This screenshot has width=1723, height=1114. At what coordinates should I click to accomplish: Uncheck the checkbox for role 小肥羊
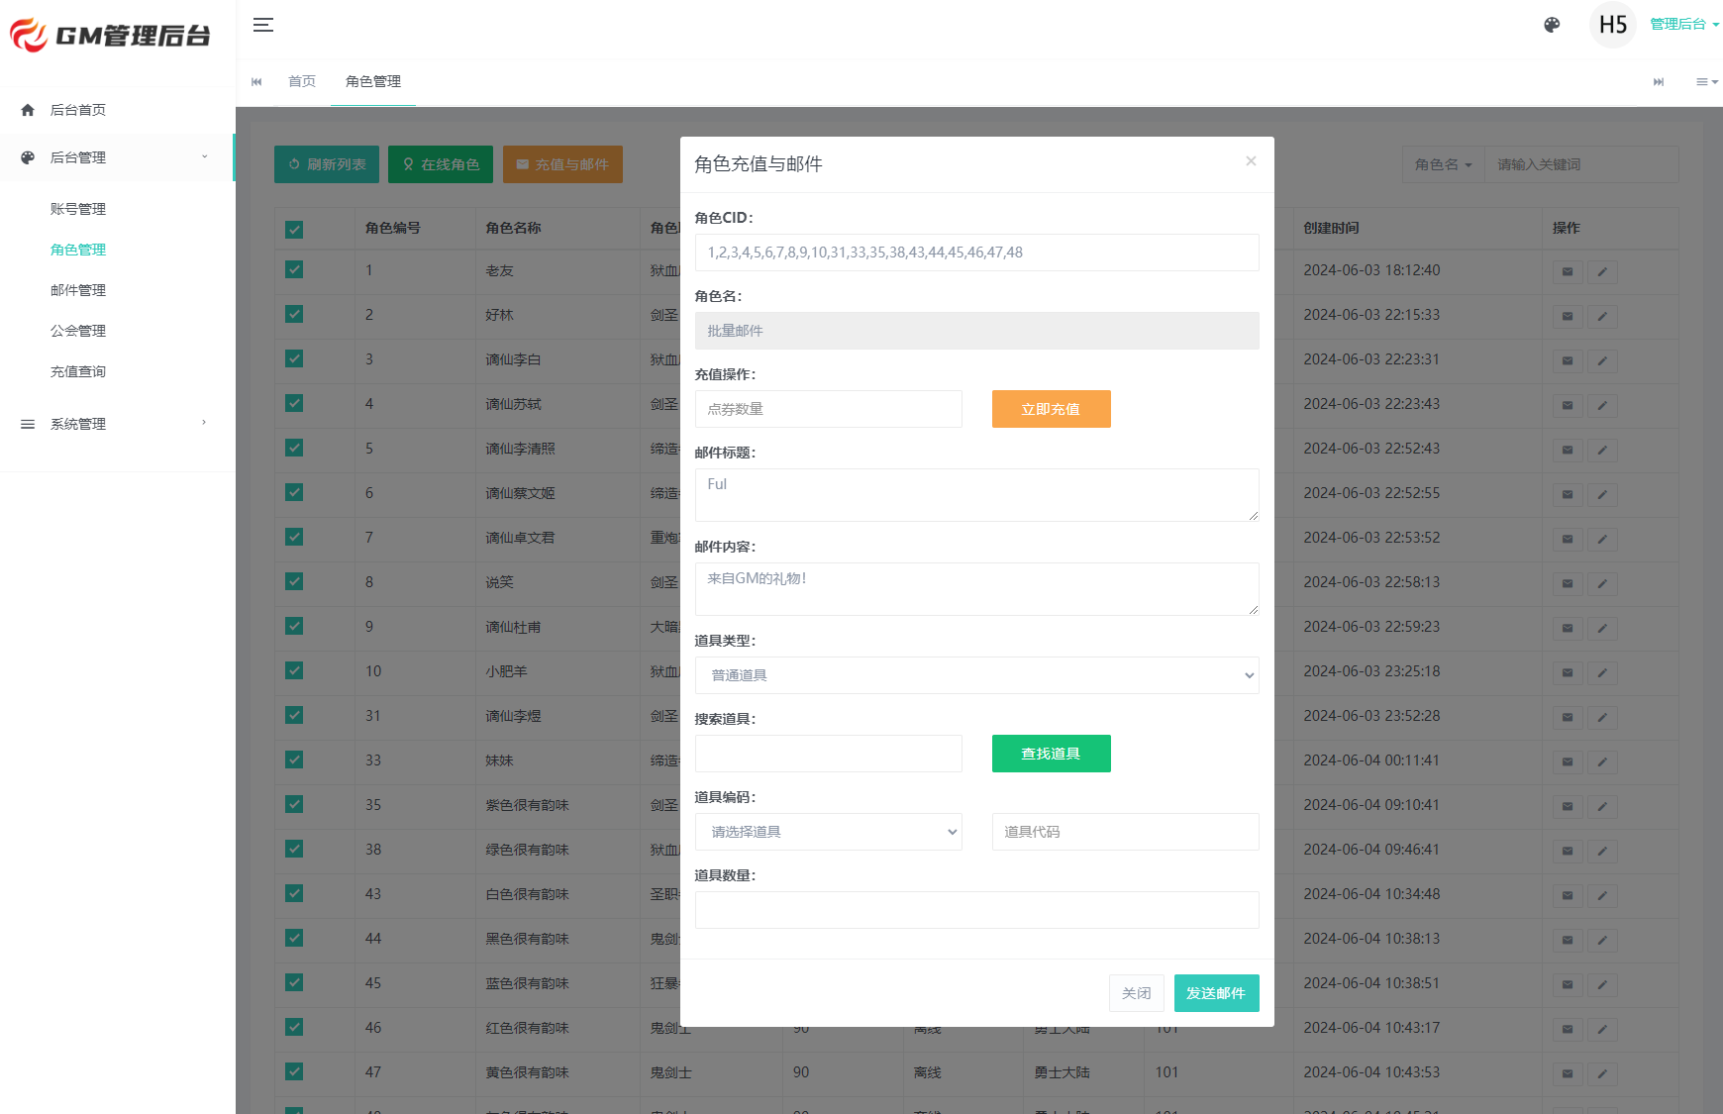[294, 670]
